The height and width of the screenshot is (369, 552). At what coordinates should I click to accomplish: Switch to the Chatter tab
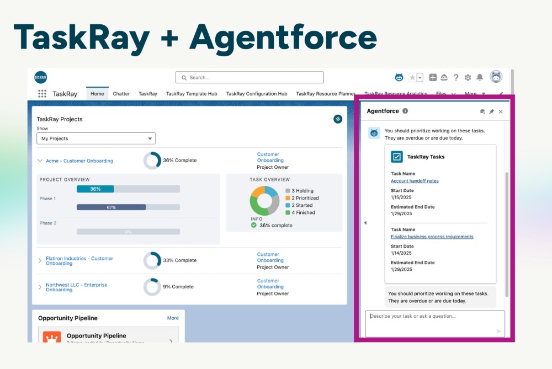click(121, 94)
